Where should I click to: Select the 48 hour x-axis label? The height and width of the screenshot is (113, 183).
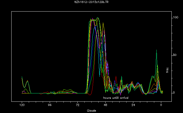point(105,105)
